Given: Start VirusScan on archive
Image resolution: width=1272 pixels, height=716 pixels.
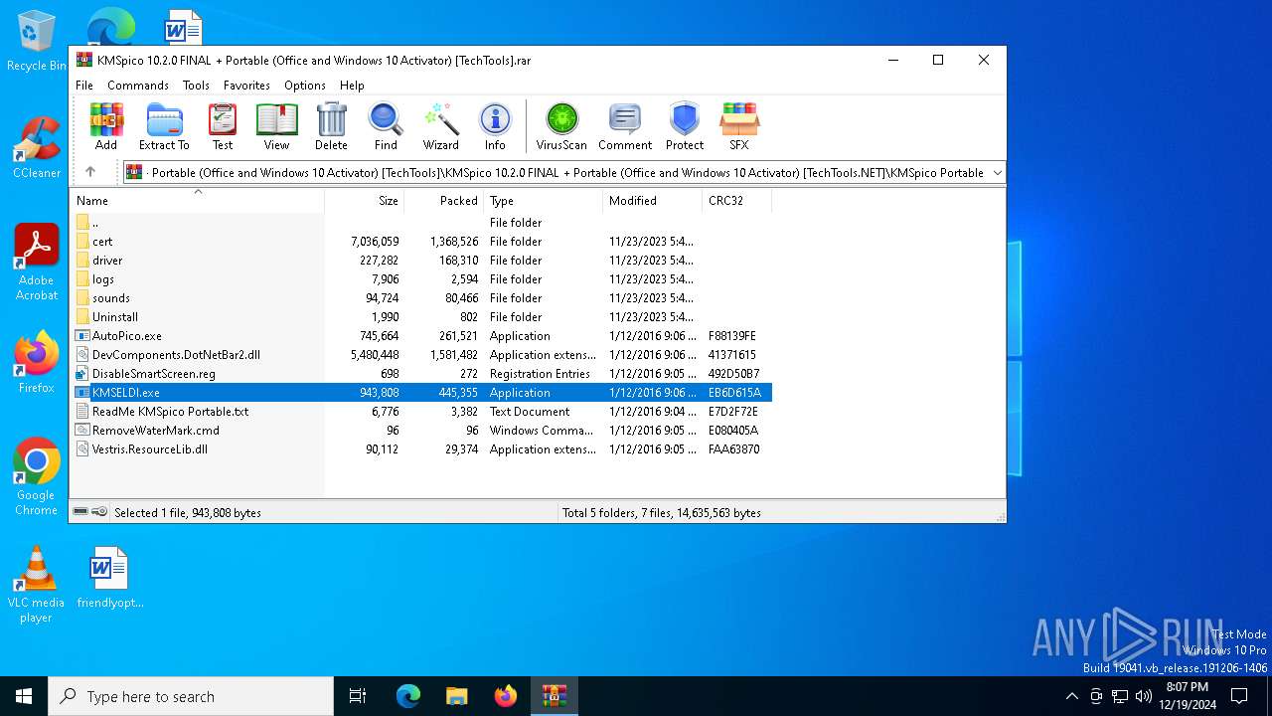Looking at the screenshot, I should pyautogui.click(x=561, y=126).
